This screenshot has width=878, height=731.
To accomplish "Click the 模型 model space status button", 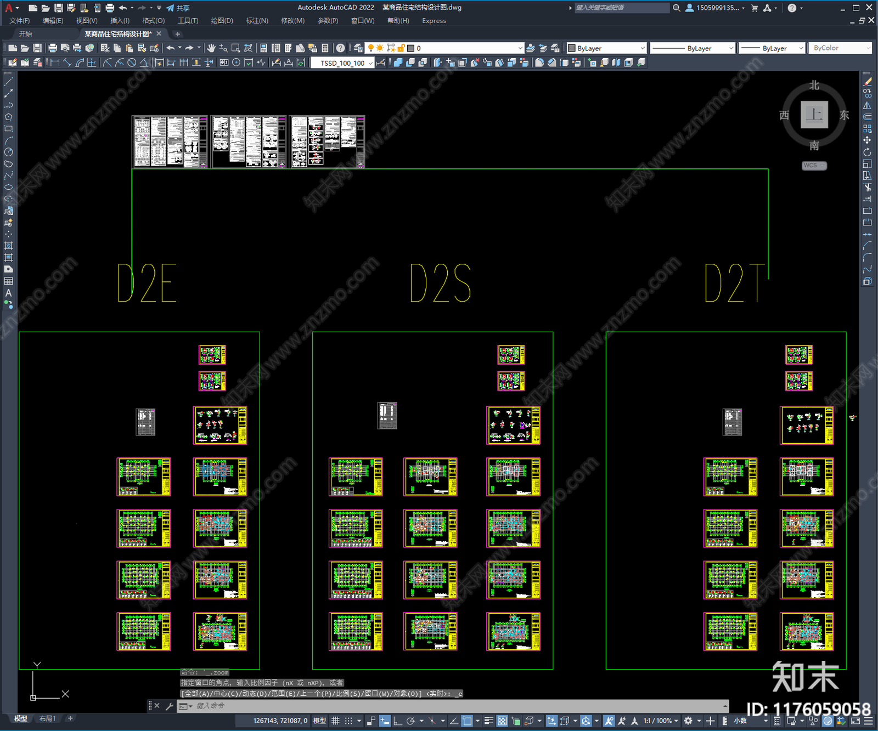I will pyautogui.click(x=319, y=721).
